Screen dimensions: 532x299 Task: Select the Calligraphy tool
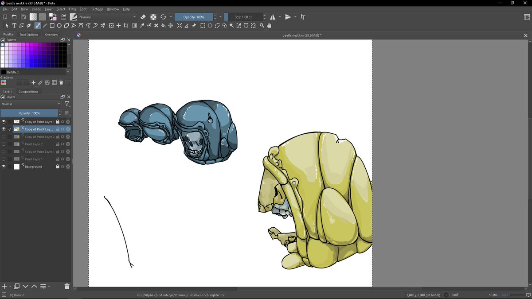pyautogui.click(x=29, y=26)
